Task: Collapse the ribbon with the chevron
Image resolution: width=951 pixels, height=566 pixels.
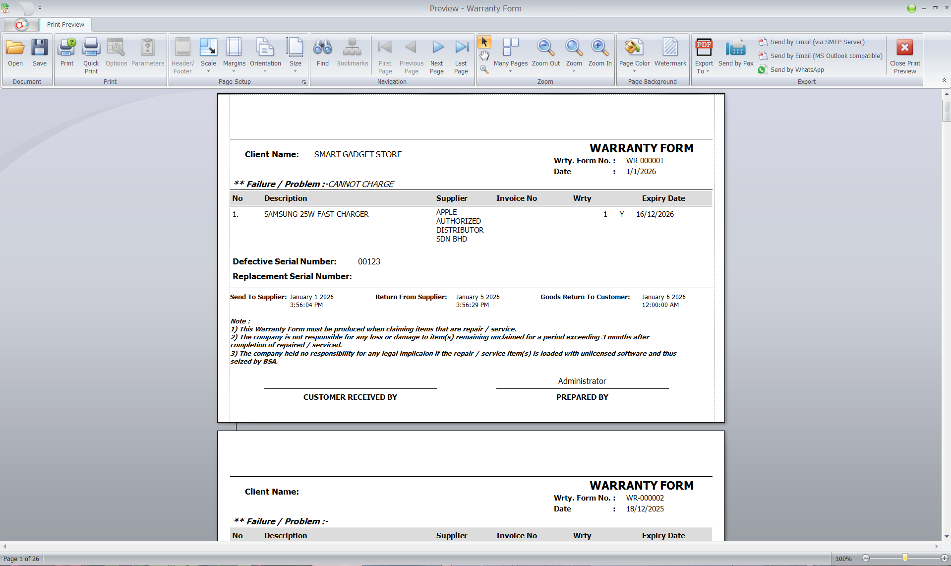Action: (x=944, y=79)
